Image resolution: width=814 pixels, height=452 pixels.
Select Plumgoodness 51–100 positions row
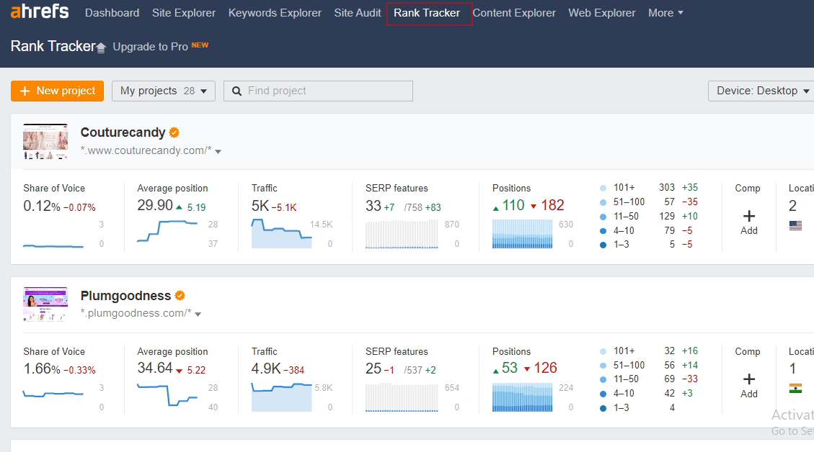click(x=648, y=366)
